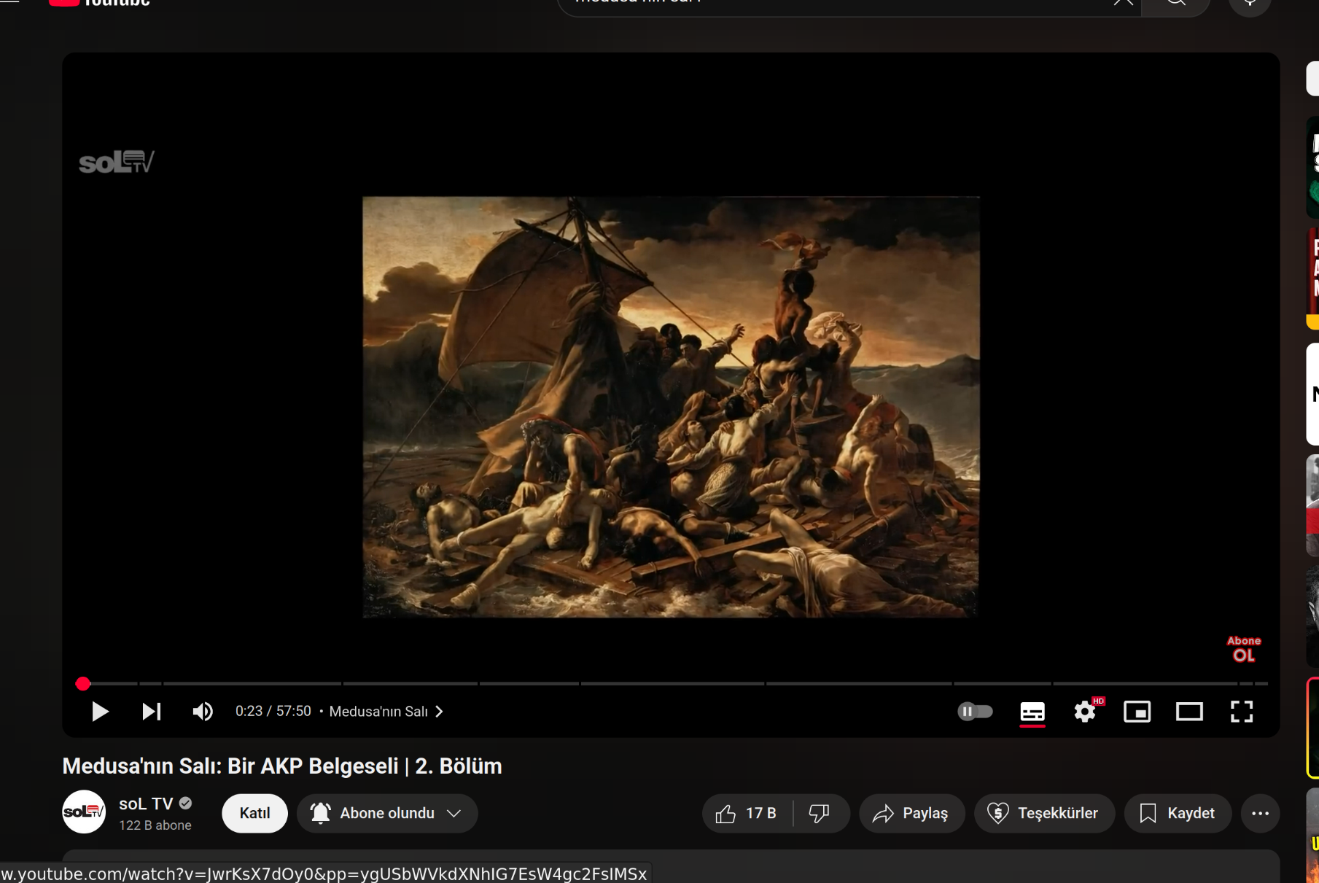Click the Katıl join button

point(254,814)
